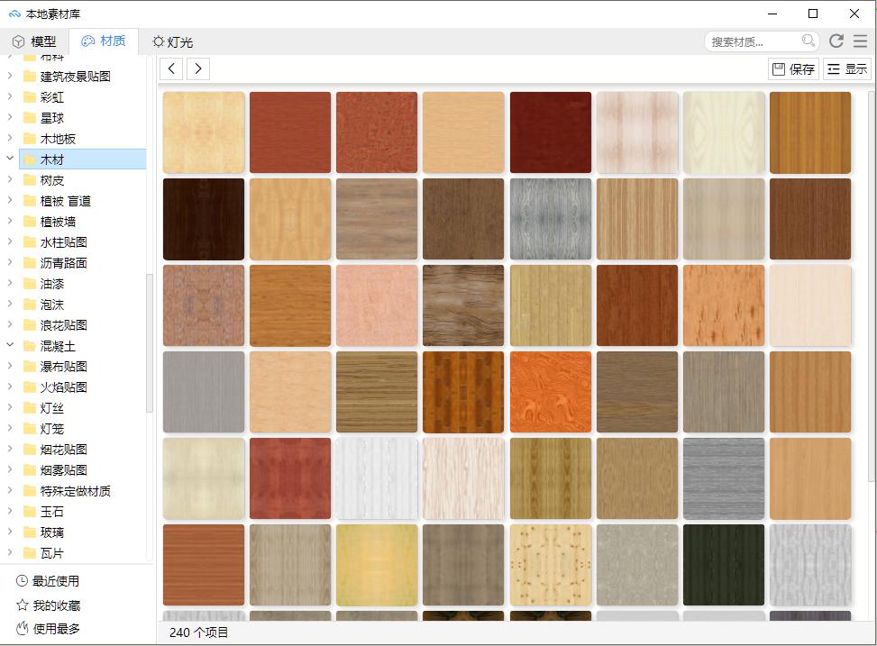
Task: Select the 树皮 folder in the tree
Action: point(52,180)
